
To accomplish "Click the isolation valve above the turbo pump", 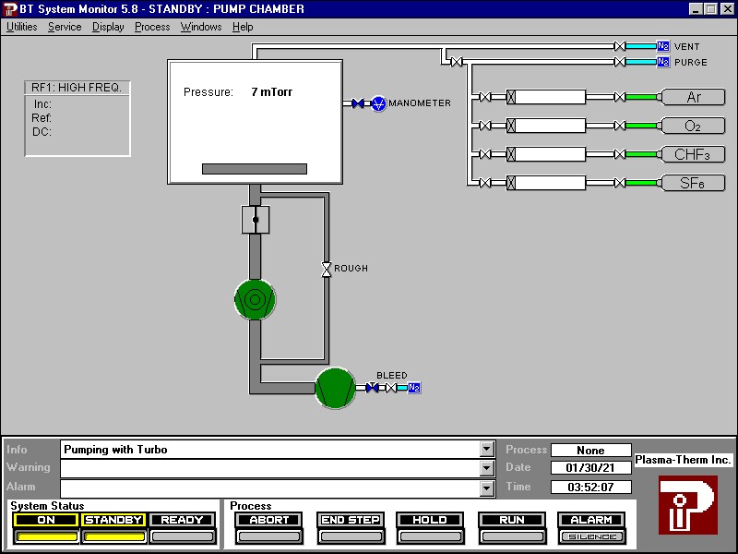I will click(x=255, y=220).
